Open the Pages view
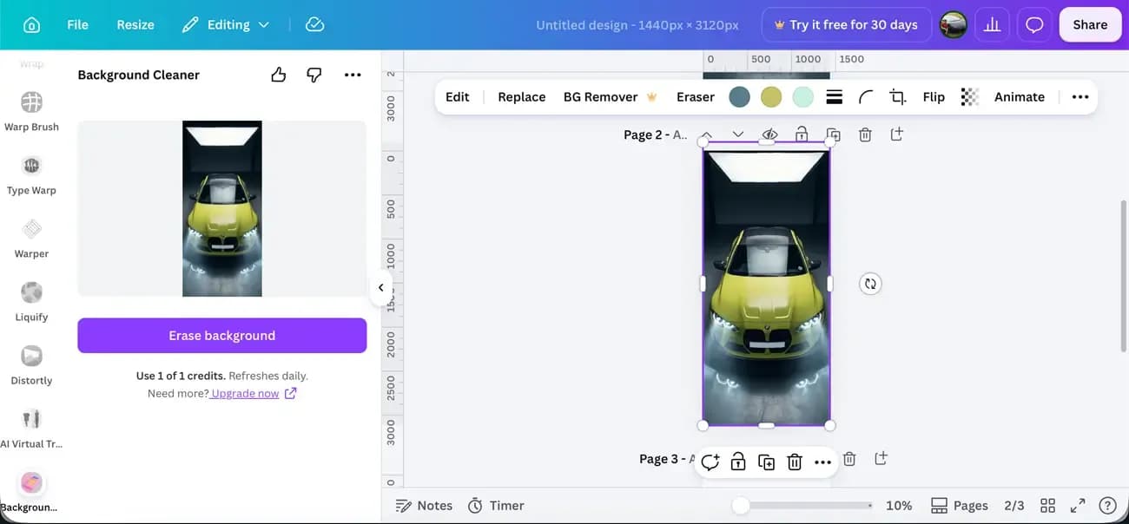Viewport: 1129px width, 524px height. [x=960, y=506]
